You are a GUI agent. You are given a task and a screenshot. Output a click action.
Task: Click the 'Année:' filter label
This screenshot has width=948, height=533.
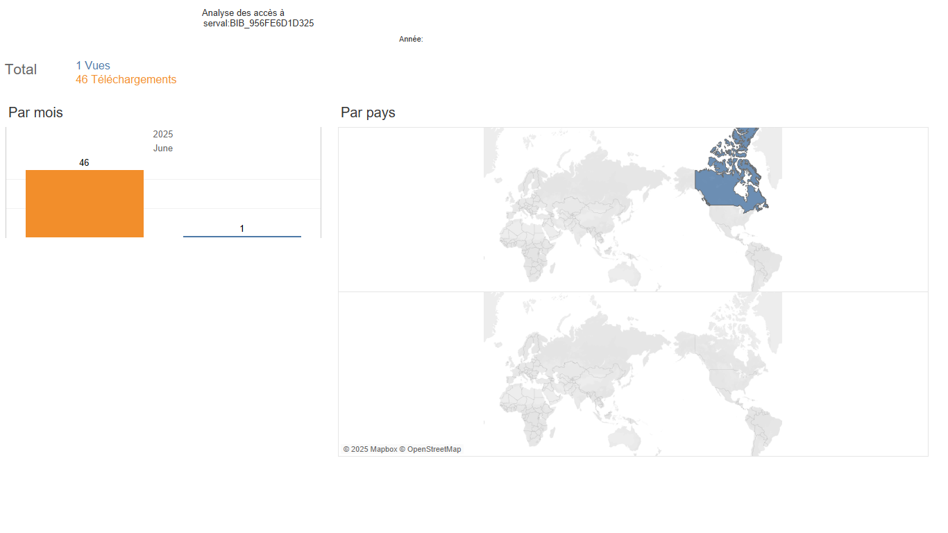(x=411, y=40)
